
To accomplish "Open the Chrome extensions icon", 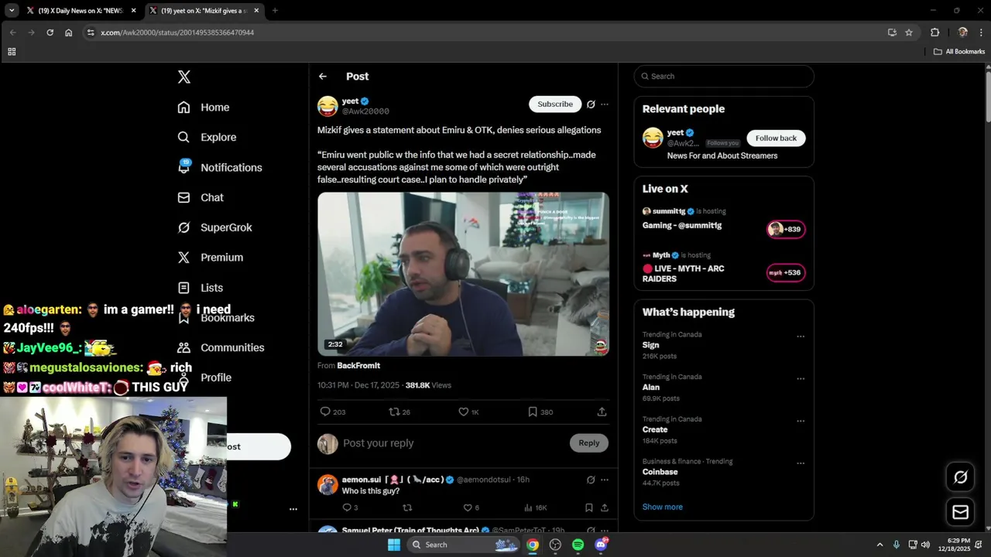I will tap(934, 32).
